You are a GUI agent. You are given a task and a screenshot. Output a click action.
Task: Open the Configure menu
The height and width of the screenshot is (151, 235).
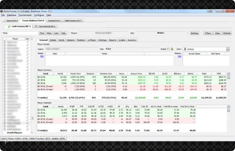click(39, 15)
